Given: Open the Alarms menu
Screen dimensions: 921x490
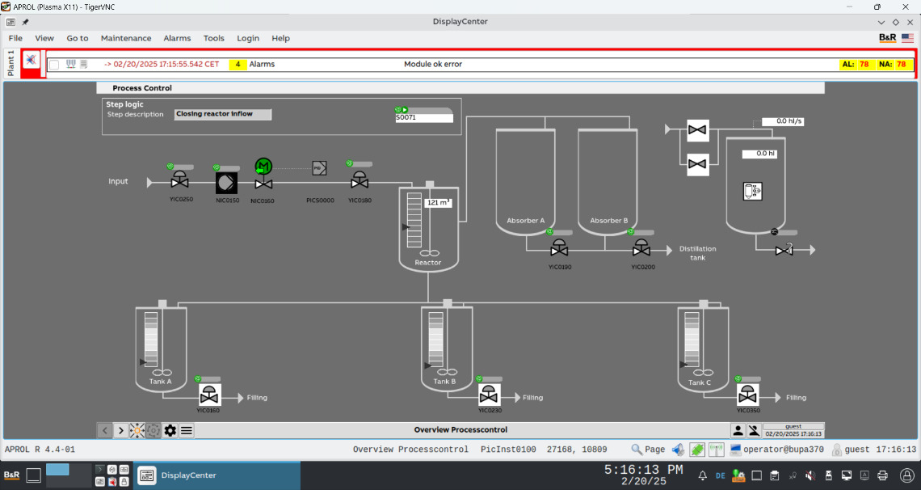Looking at the screenshot, I should [x=177, y=38].
